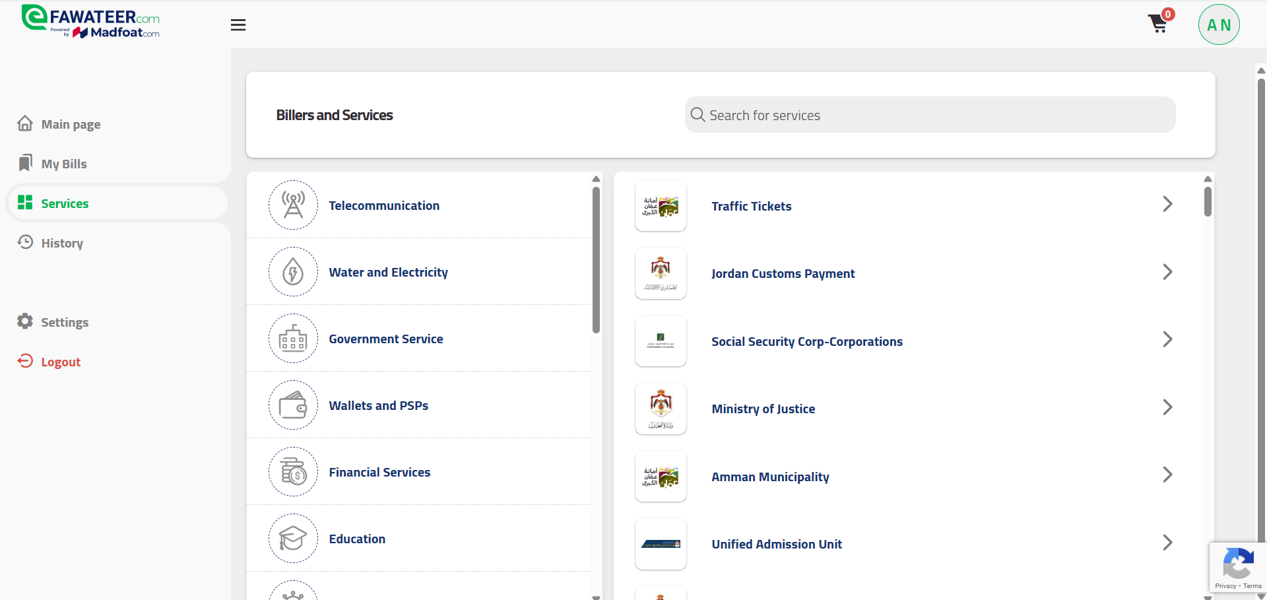
Task: Open My Bills from sidebar
Action: pyautogui.click(x=63, y=164)
